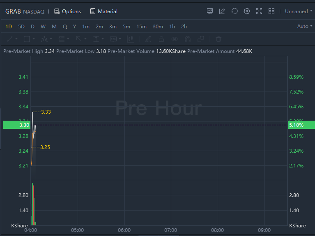Click the candlestick chart tool icon
Screen dimensions: 315x236
pos(131,39)
